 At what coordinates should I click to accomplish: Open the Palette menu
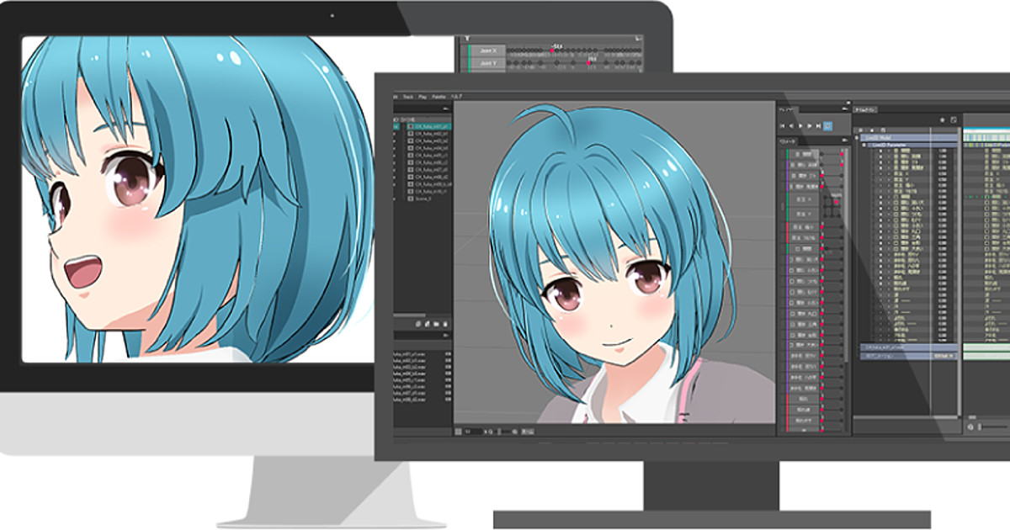pyautogui.click(x=439, y=97)
